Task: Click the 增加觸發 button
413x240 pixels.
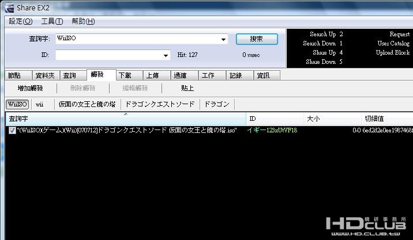Action: click(31, 88)
